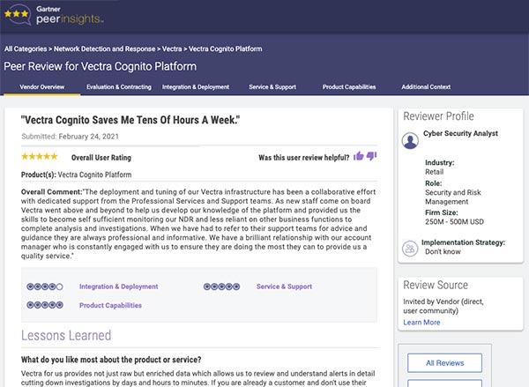Image resolution: width=529 pixels, height=387 pixels.
Task: Click the All Reviews button
Action: pos(444,363)
